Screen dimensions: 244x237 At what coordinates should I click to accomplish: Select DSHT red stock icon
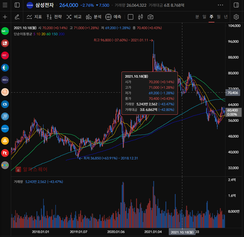5,55
